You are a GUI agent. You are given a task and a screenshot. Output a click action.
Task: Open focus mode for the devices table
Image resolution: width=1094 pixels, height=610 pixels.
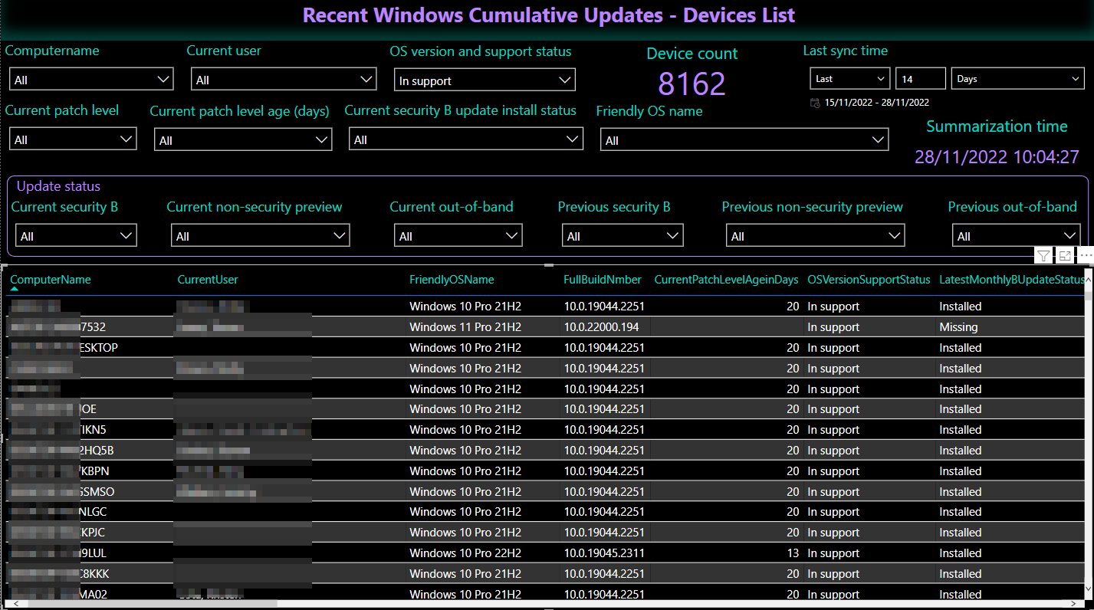coord(1065,256)
